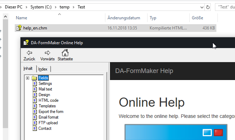Viewport: 235px width, 140px height.
Task: Select the help_en.chm file in Explorer
Action: [116, 28]
